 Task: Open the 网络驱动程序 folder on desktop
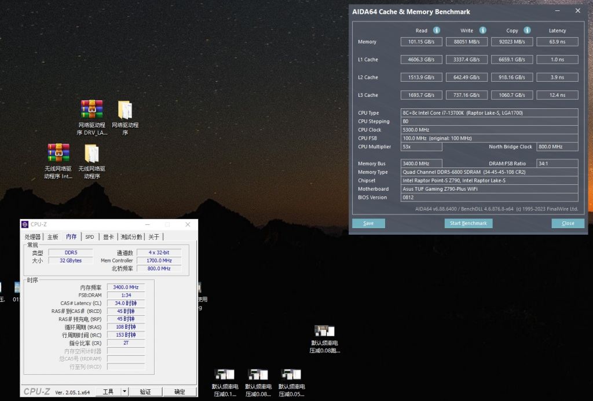pyautogui.click(x=125, y=110)
